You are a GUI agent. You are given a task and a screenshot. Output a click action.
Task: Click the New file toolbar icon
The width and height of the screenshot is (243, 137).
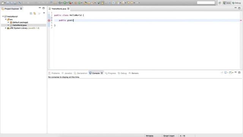(x=3, y=3)
